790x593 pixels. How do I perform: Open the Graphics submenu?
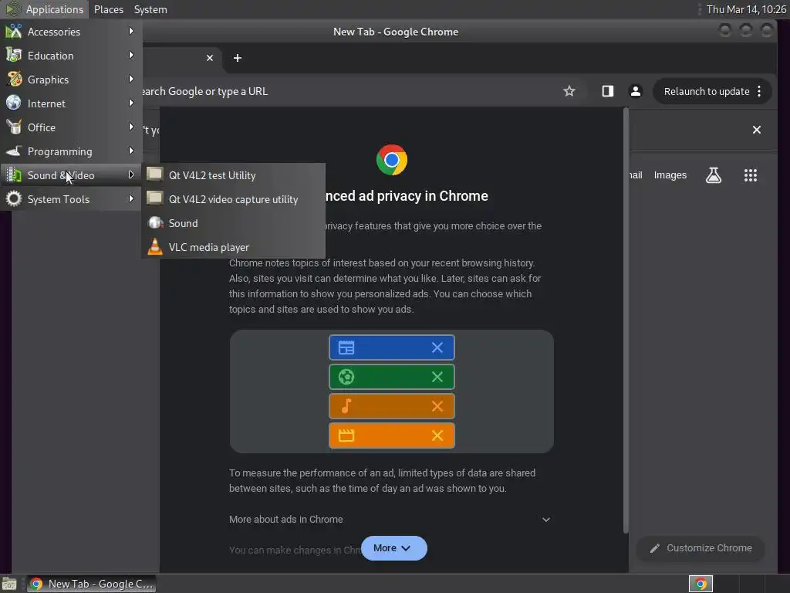tap(71, 80)
